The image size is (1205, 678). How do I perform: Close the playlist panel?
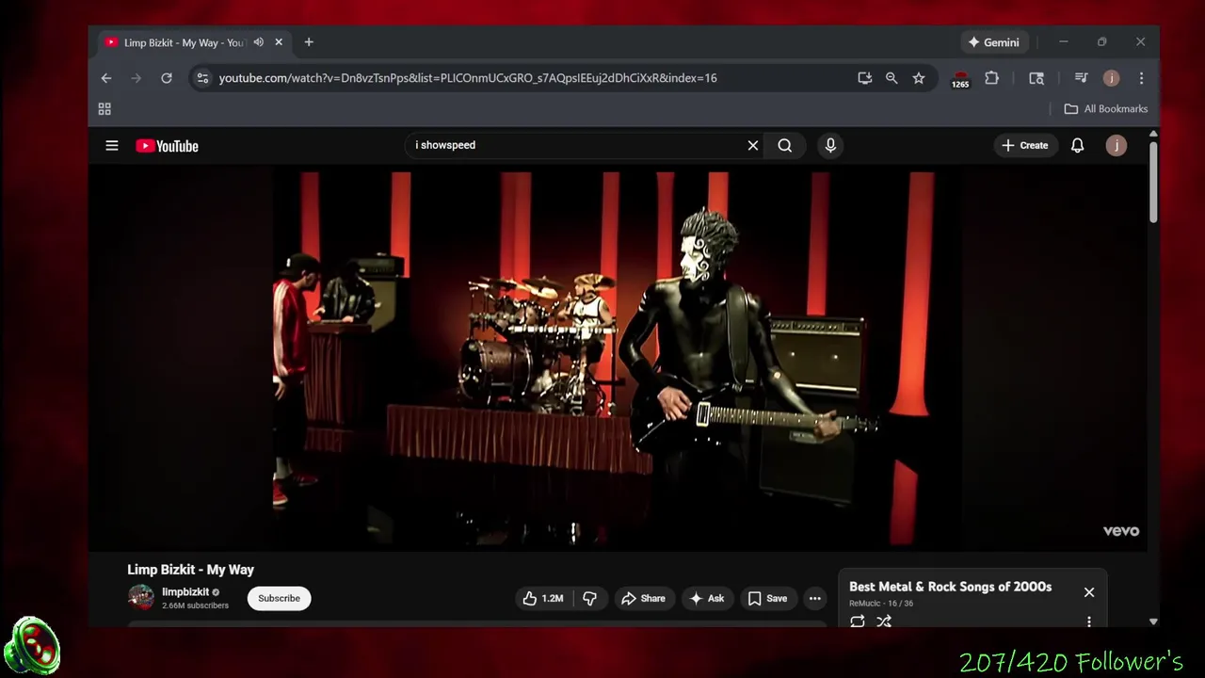1089,592
